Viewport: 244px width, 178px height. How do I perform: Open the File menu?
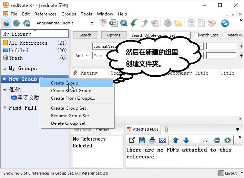14,14
